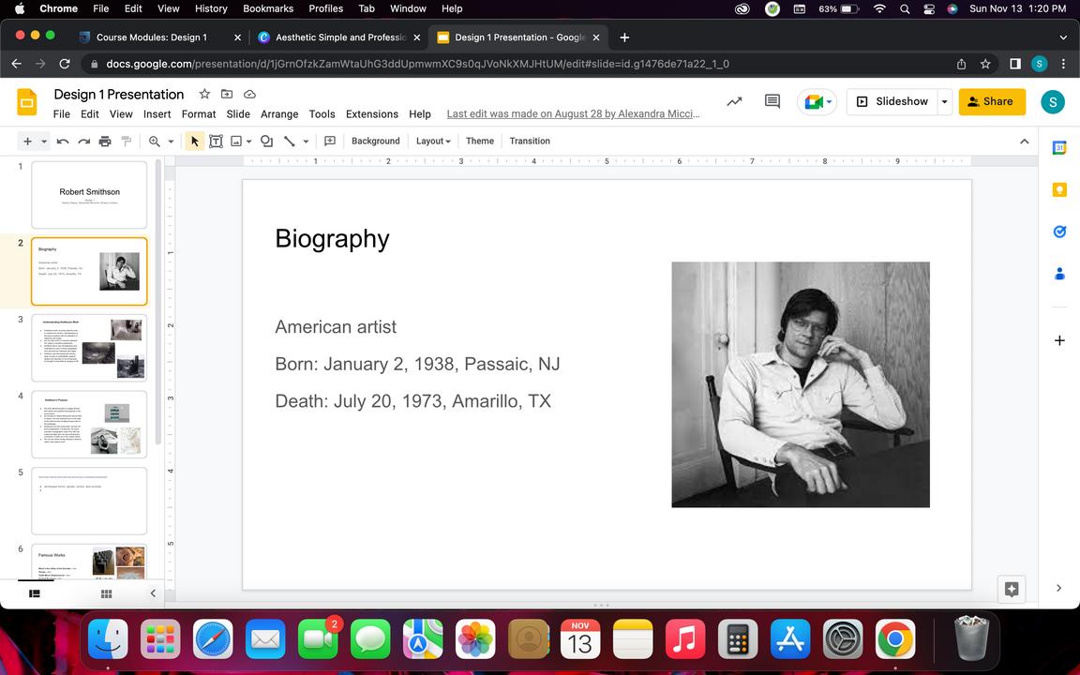The width and height of the screenshot is (1080, 675).
Task: Switch to filmstrip view
Action: [35, 593]
